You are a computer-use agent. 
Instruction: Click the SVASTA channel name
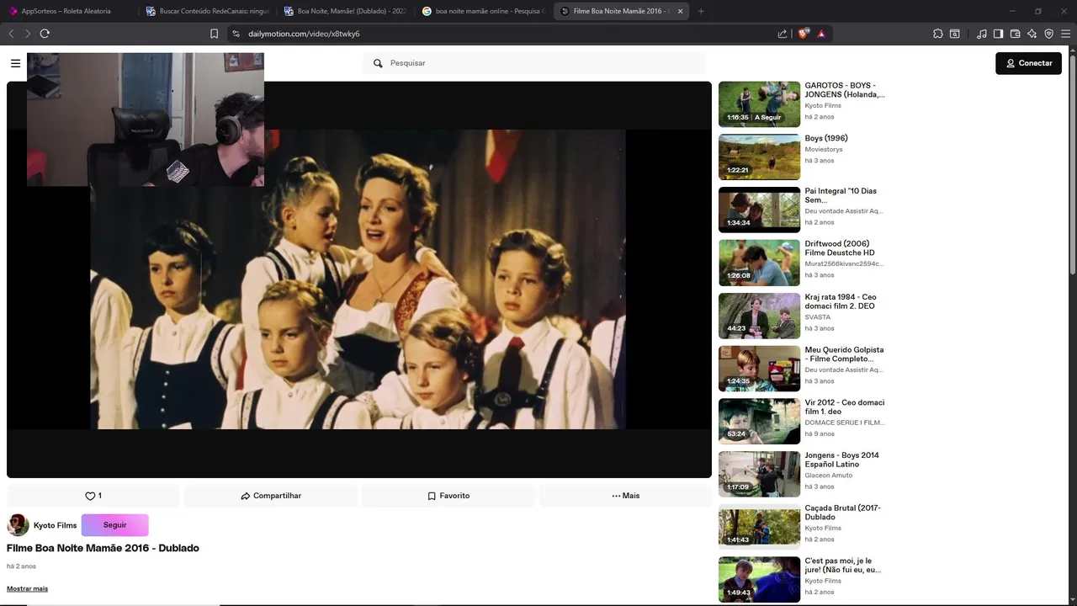(817, 317)
